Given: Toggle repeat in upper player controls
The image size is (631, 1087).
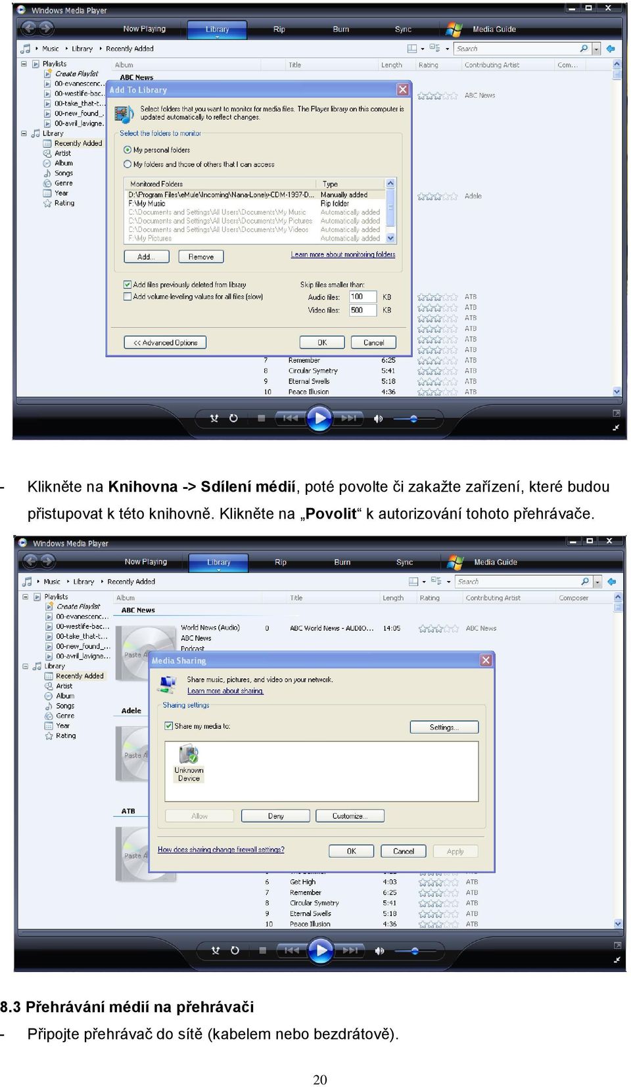Looking at the screenshot, I should tap(233, 419).
